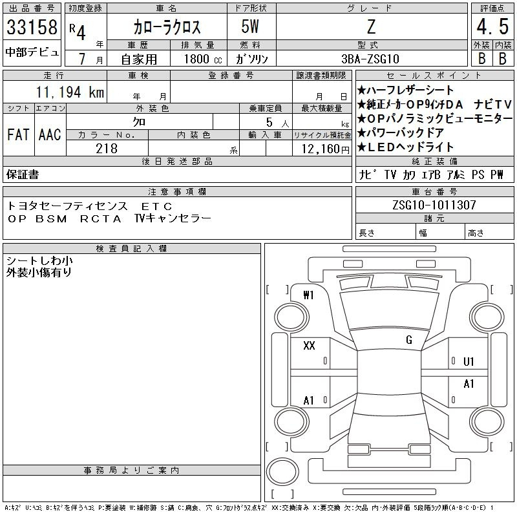This screenshot has height=517, width=517.
Task: Click color number 218
Action: point(107,149)
